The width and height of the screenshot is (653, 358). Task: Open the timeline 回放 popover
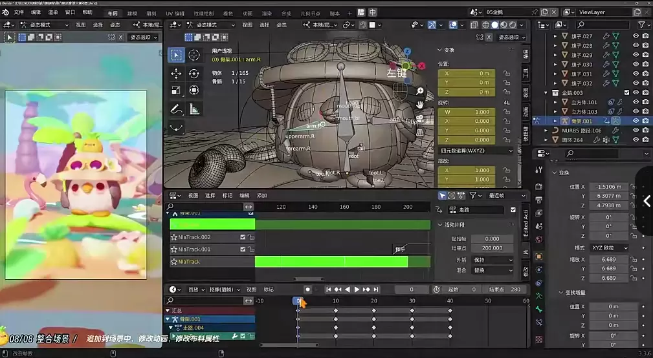[x=196, y=290]
